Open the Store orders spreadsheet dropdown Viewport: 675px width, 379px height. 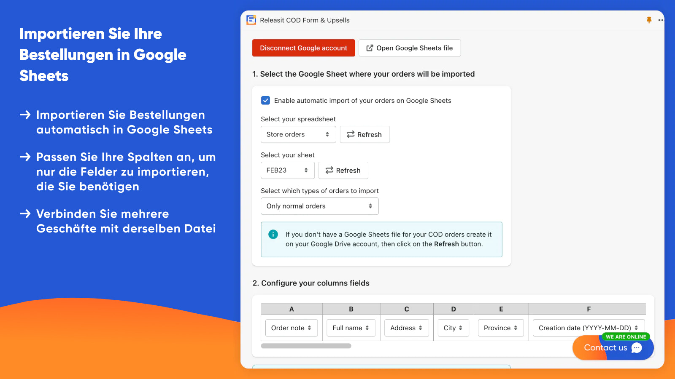pos(298,134)
